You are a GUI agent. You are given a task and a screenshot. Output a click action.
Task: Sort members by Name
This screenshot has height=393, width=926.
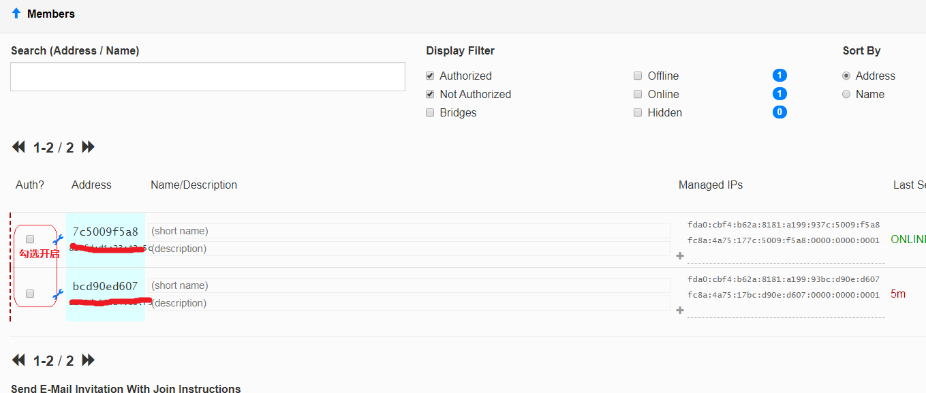point(846,94)
